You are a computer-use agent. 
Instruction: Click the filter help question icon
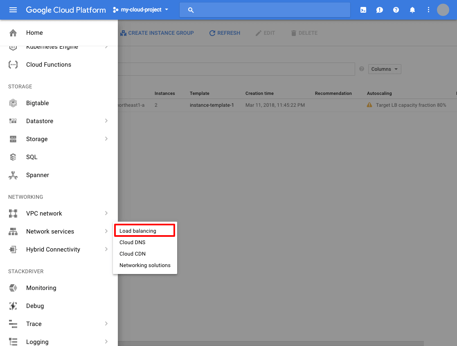pyautogui.click(x=362, y=69)
